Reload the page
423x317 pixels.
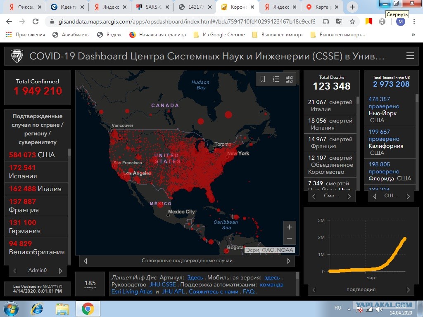click(36, 21)
